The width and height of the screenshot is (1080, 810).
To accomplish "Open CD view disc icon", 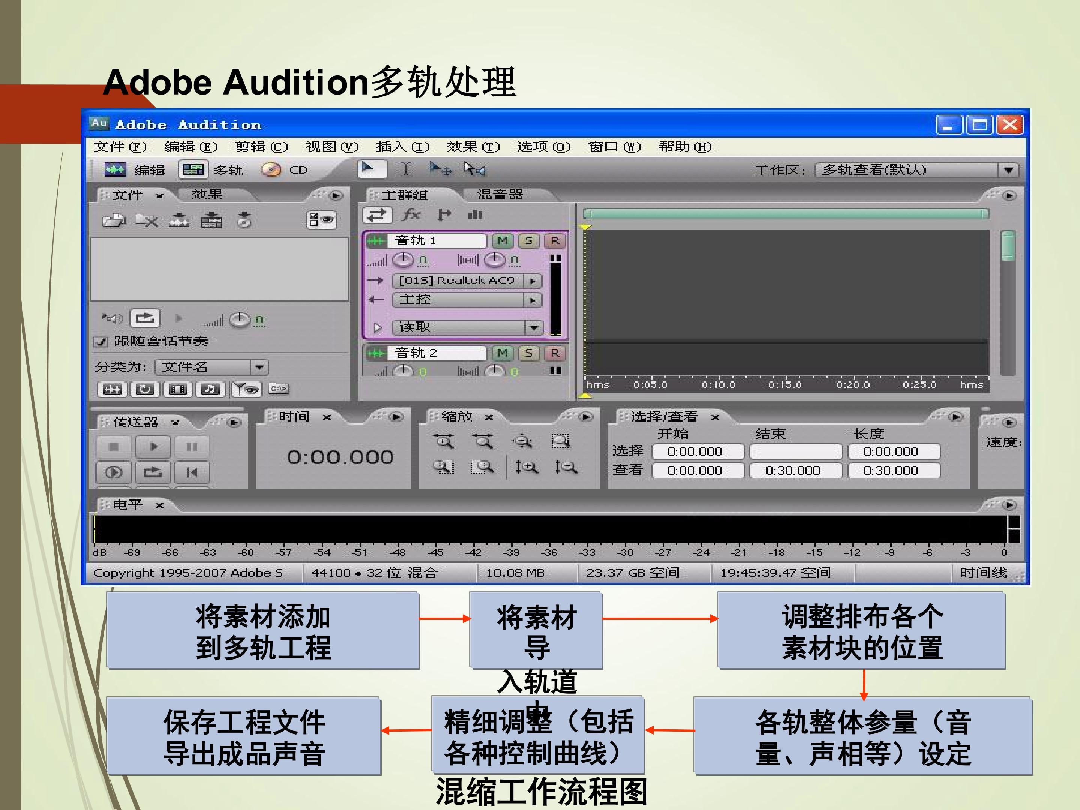I will (271, 169).
